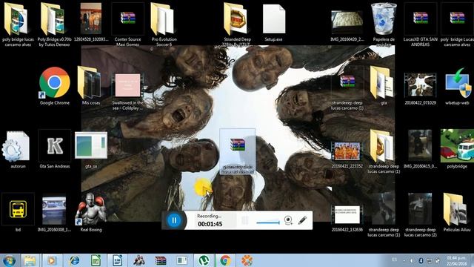
Task: Click the 00:01:45 recording timer
Action: (x=210, y=224)
